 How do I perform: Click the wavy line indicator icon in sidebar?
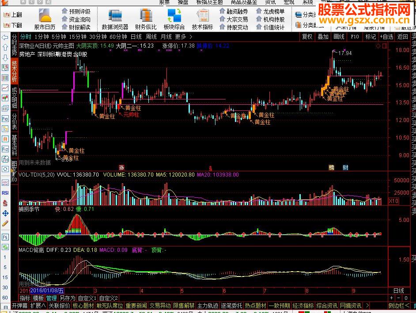5,183
